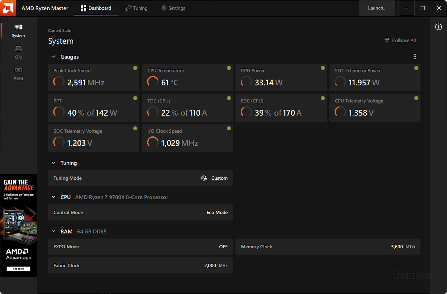Toggle the green dot on SOC Telemetry Power
Screen dimensions: 447x294
point(416,68)
